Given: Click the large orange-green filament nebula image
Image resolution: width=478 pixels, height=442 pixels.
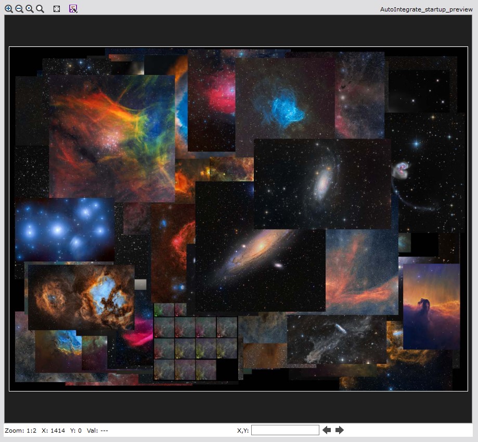Looking at the screenshot, I should (111, 138).
